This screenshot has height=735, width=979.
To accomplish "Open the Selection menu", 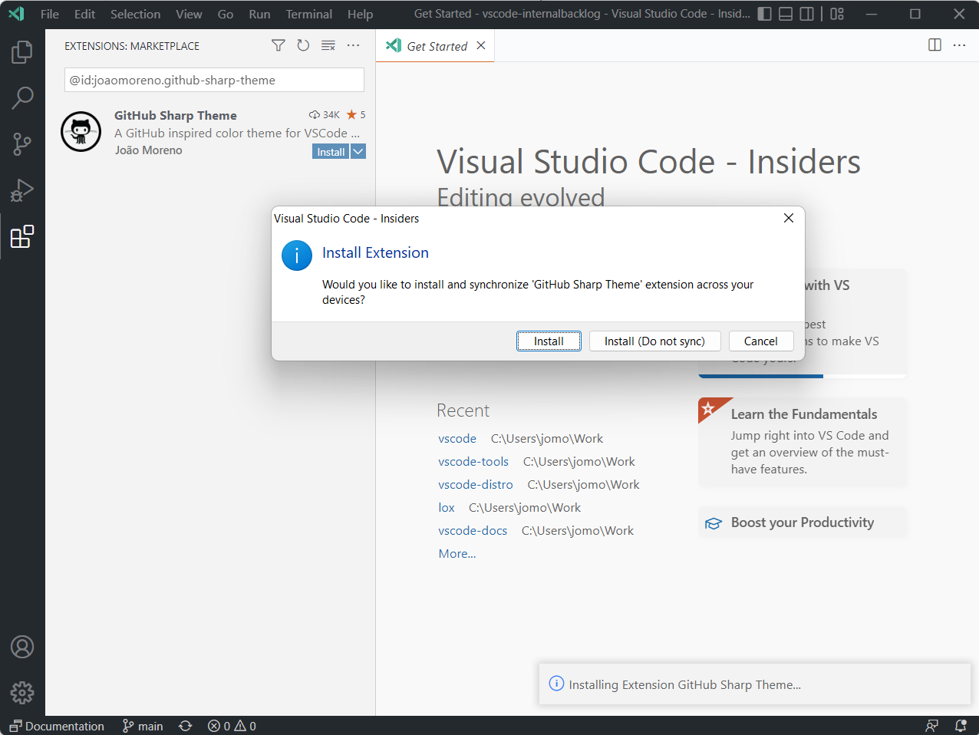I will pyautogui.click(x=136, y=14).
